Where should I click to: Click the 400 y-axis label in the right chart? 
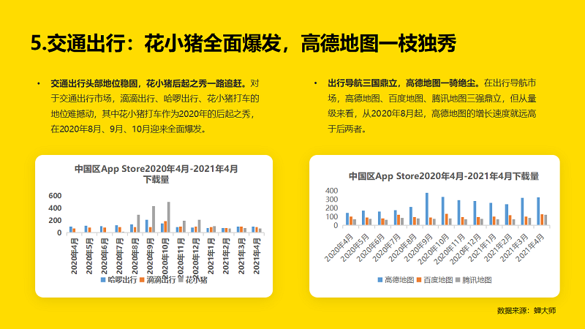(332, 190)
